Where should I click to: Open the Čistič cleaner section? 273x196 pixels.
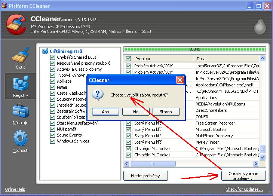tap(20, 58)
